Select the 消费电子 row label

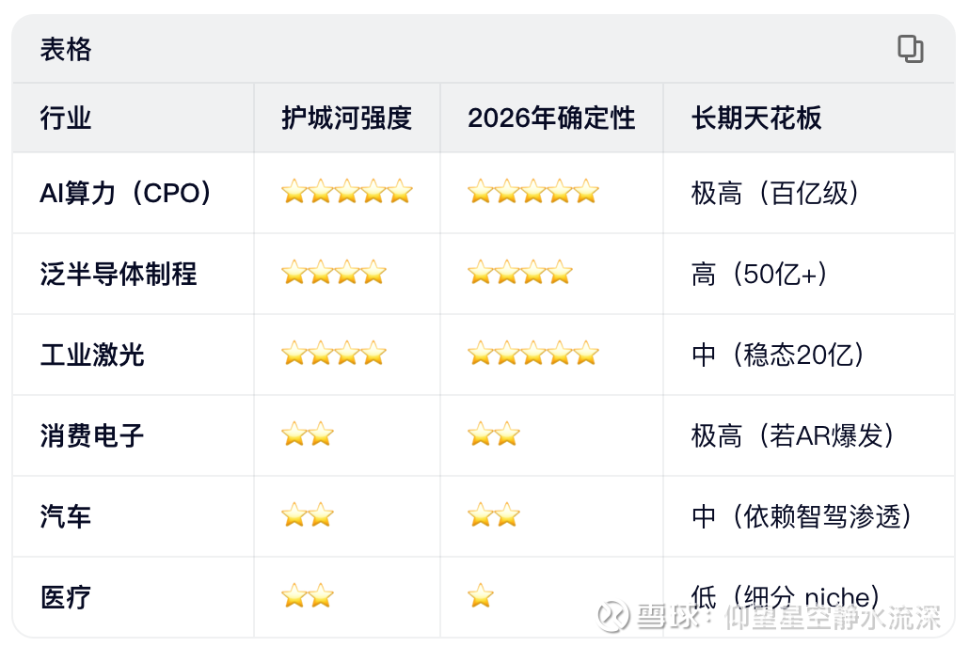[x=92, y=436]
